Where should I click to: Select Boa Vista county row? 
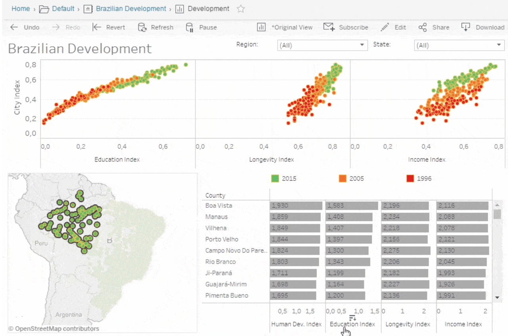click(219, 206)
